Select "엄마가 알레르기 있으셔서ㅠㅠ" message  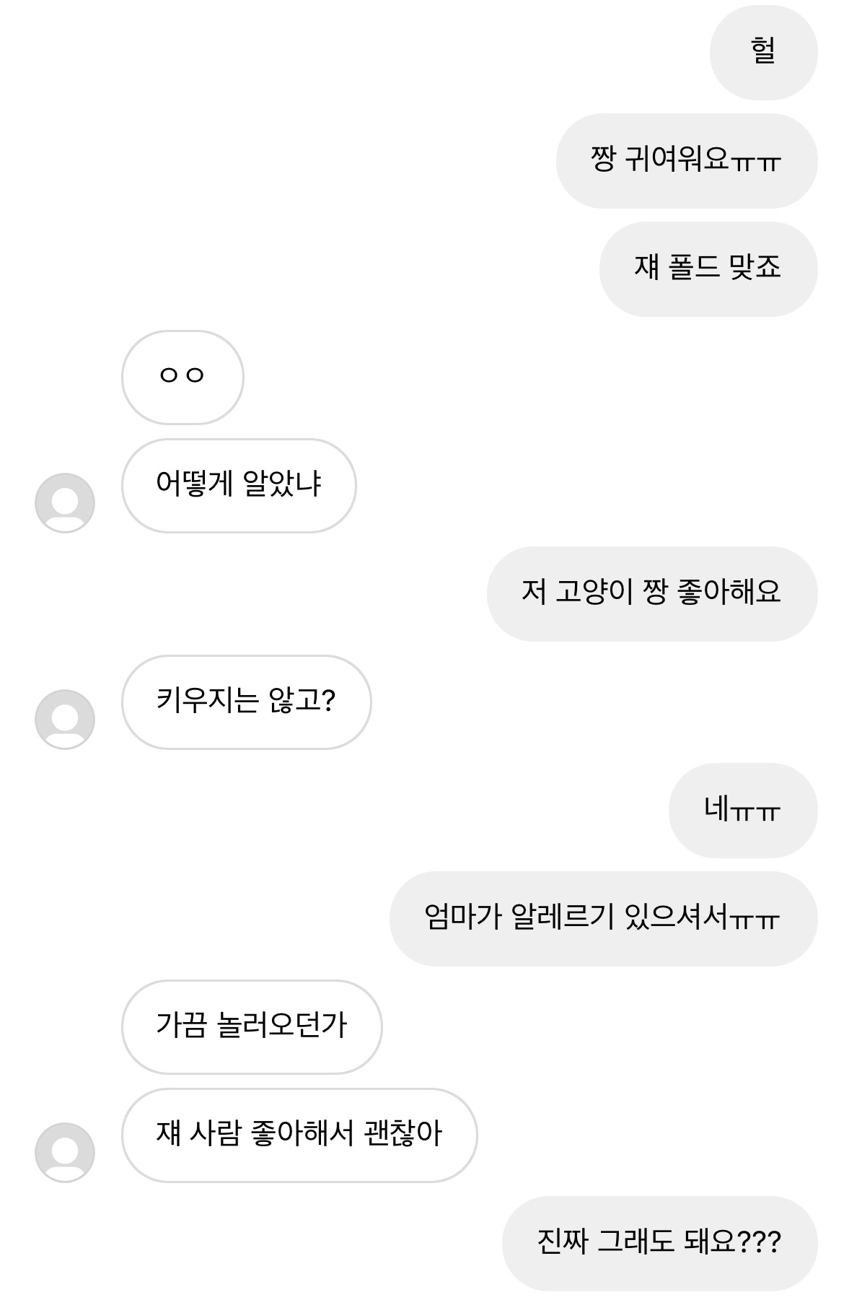[603, 918]
